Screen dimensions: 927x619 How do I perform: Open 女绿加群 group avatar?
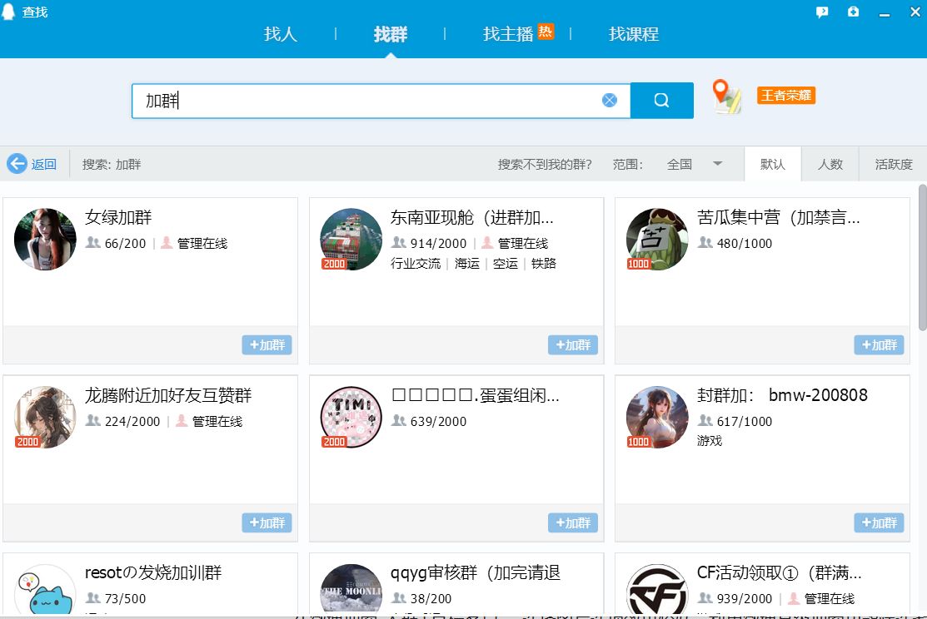point(45,240)
